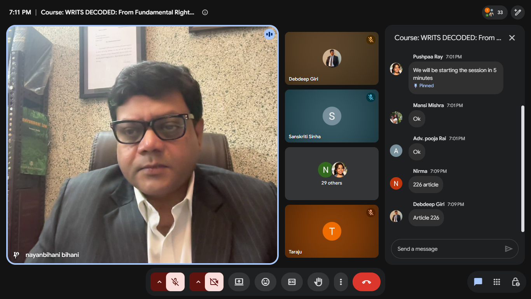Viewport: 531px width, 299px height.
Task: Click the chat panel vertical scrollbar
Action: pyautogui.click(x=523, y=168)
